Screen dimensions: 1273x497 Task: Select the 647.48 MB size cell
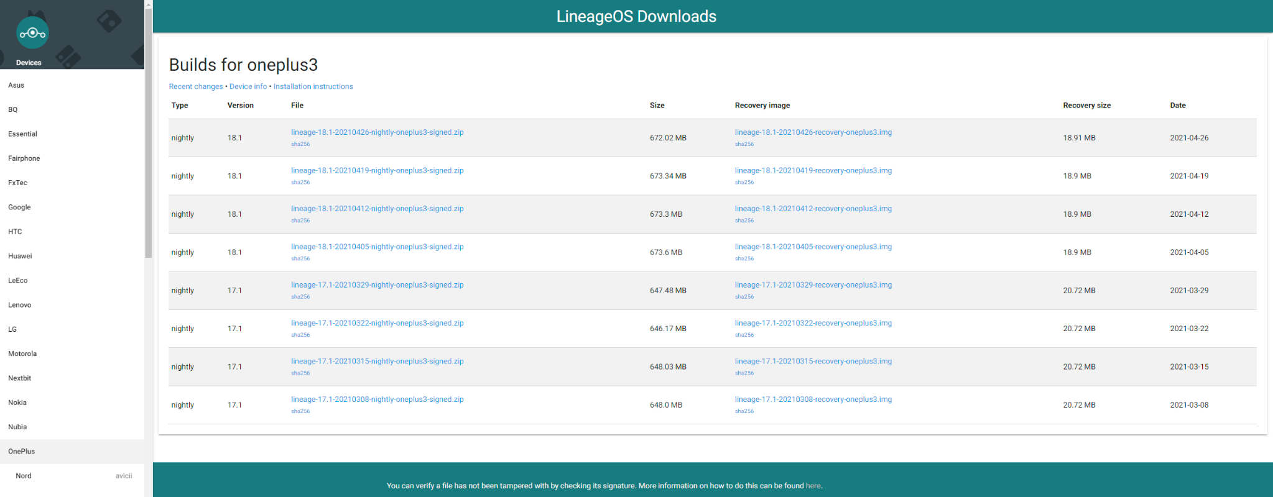click(x=668, y=291)
